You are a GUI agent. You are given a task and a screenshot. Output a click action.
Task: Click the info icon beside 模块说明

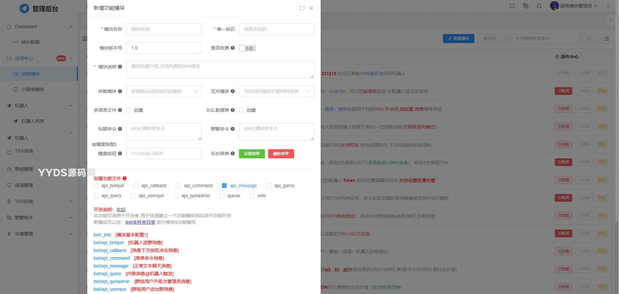pos(120,67)
